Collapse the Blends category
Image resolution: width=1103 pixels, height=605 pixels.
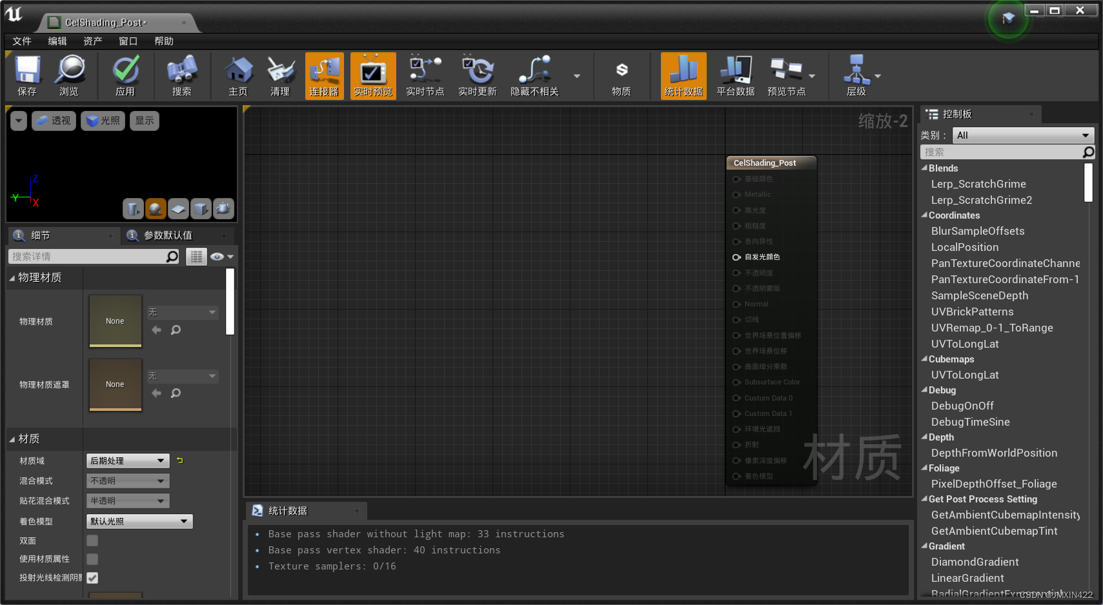[x=925, y=168]
